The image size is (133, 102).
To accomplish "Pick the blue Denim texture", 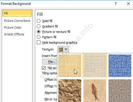I will tap(120, 66).
